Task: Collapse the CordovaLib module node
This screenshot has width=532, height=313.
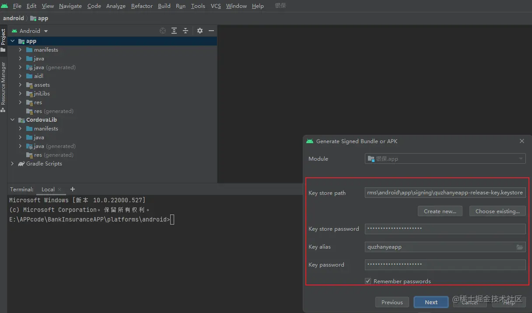Action: 12,120
